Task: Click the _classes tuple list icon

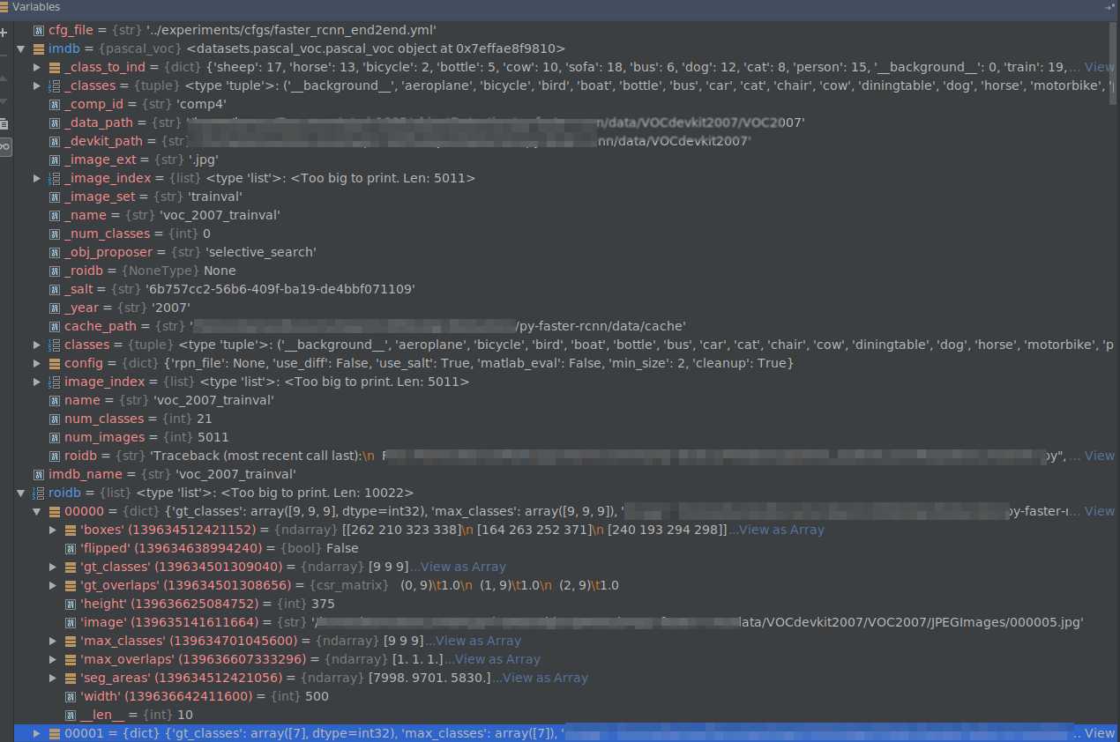Action: click(x=55, y=85)
